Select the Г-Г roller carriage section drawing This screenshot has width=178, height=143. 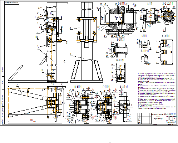coord(105,106)
